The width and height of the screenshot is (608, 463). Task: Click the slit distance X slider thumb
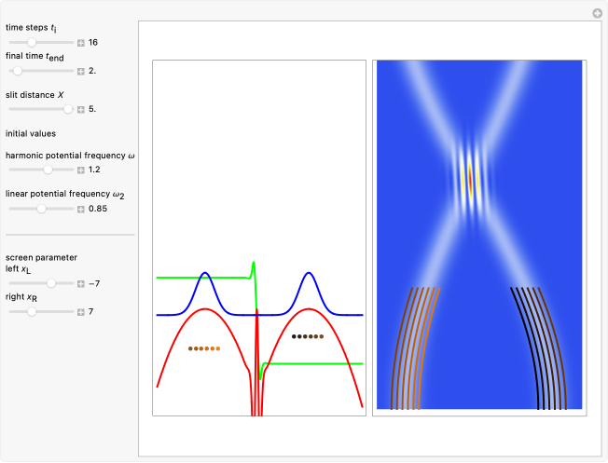click(68, 109)
